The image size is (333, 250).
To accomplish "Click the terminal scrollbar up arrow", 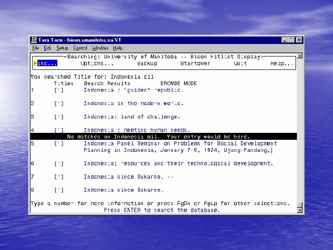I will (x=300, y=56).
